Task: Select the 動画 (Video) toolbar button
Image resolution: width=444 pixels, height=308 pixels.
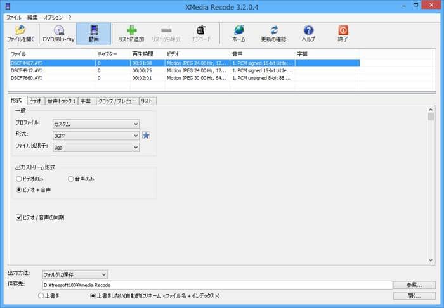Action: point(94,34)
